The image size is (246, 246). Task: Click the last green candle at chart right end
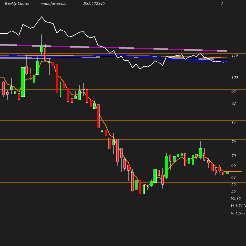pyautogui.click(x=227, y=173)
